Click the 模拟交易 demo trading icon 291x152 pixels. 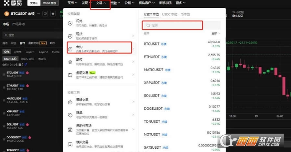pyautogui.click(x=70, y=143)
